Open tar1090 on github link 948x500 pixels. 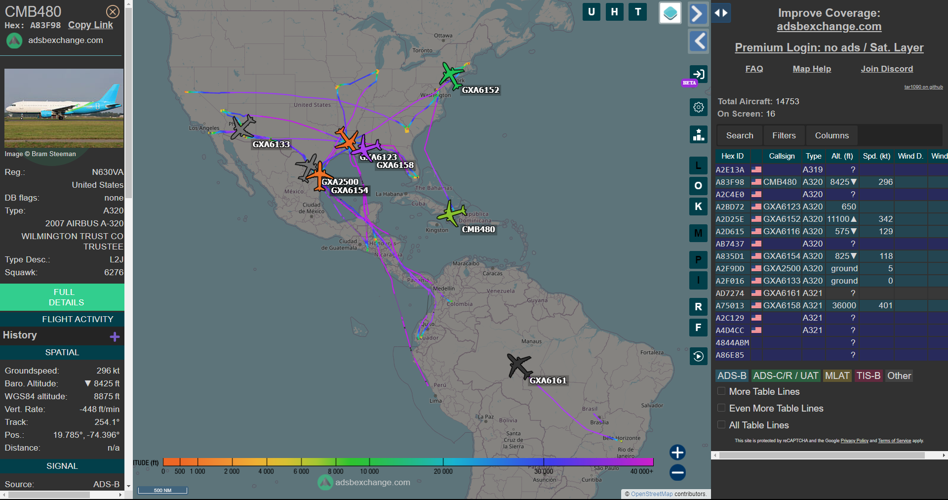923,87
